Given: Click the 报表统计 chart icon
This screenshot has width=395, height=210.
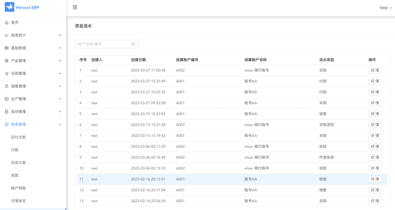Looking at the screenshot, I should point(7,35).
